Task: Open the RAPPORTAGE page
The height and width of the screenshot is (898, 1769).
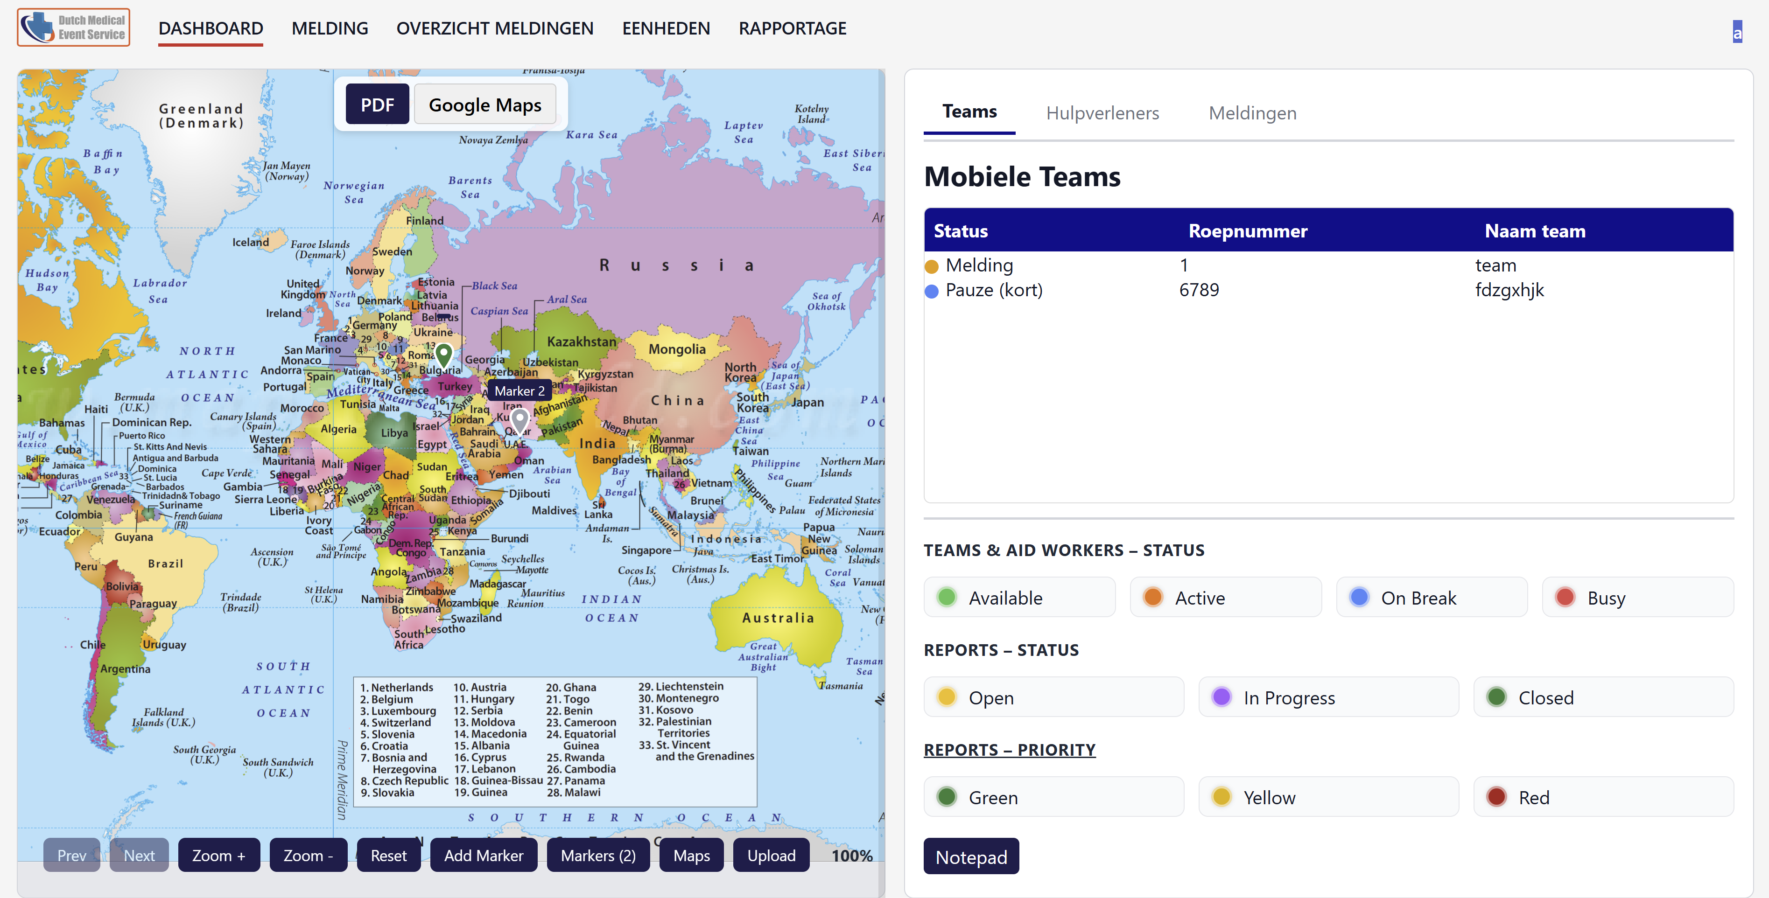Action: pyautogui.click(x=793, y=28)
